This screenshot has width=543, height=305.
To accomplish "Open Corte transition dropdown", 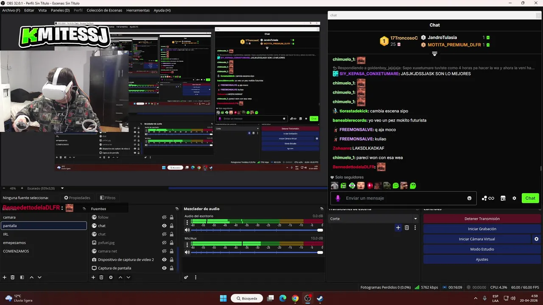I will 374,219.
